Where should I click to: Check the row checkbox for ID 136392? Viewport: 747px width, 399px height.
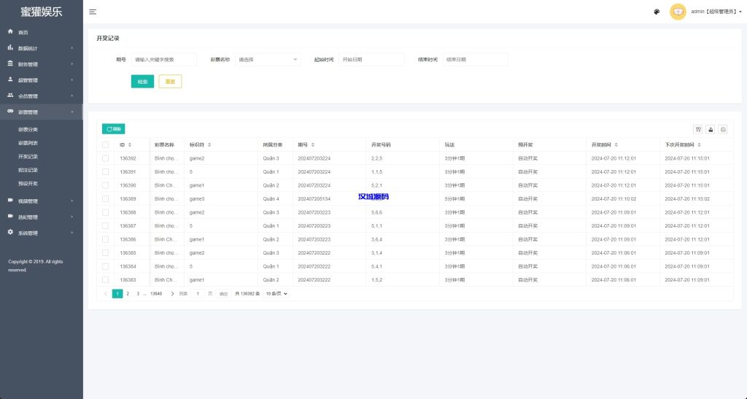[106, 158]
